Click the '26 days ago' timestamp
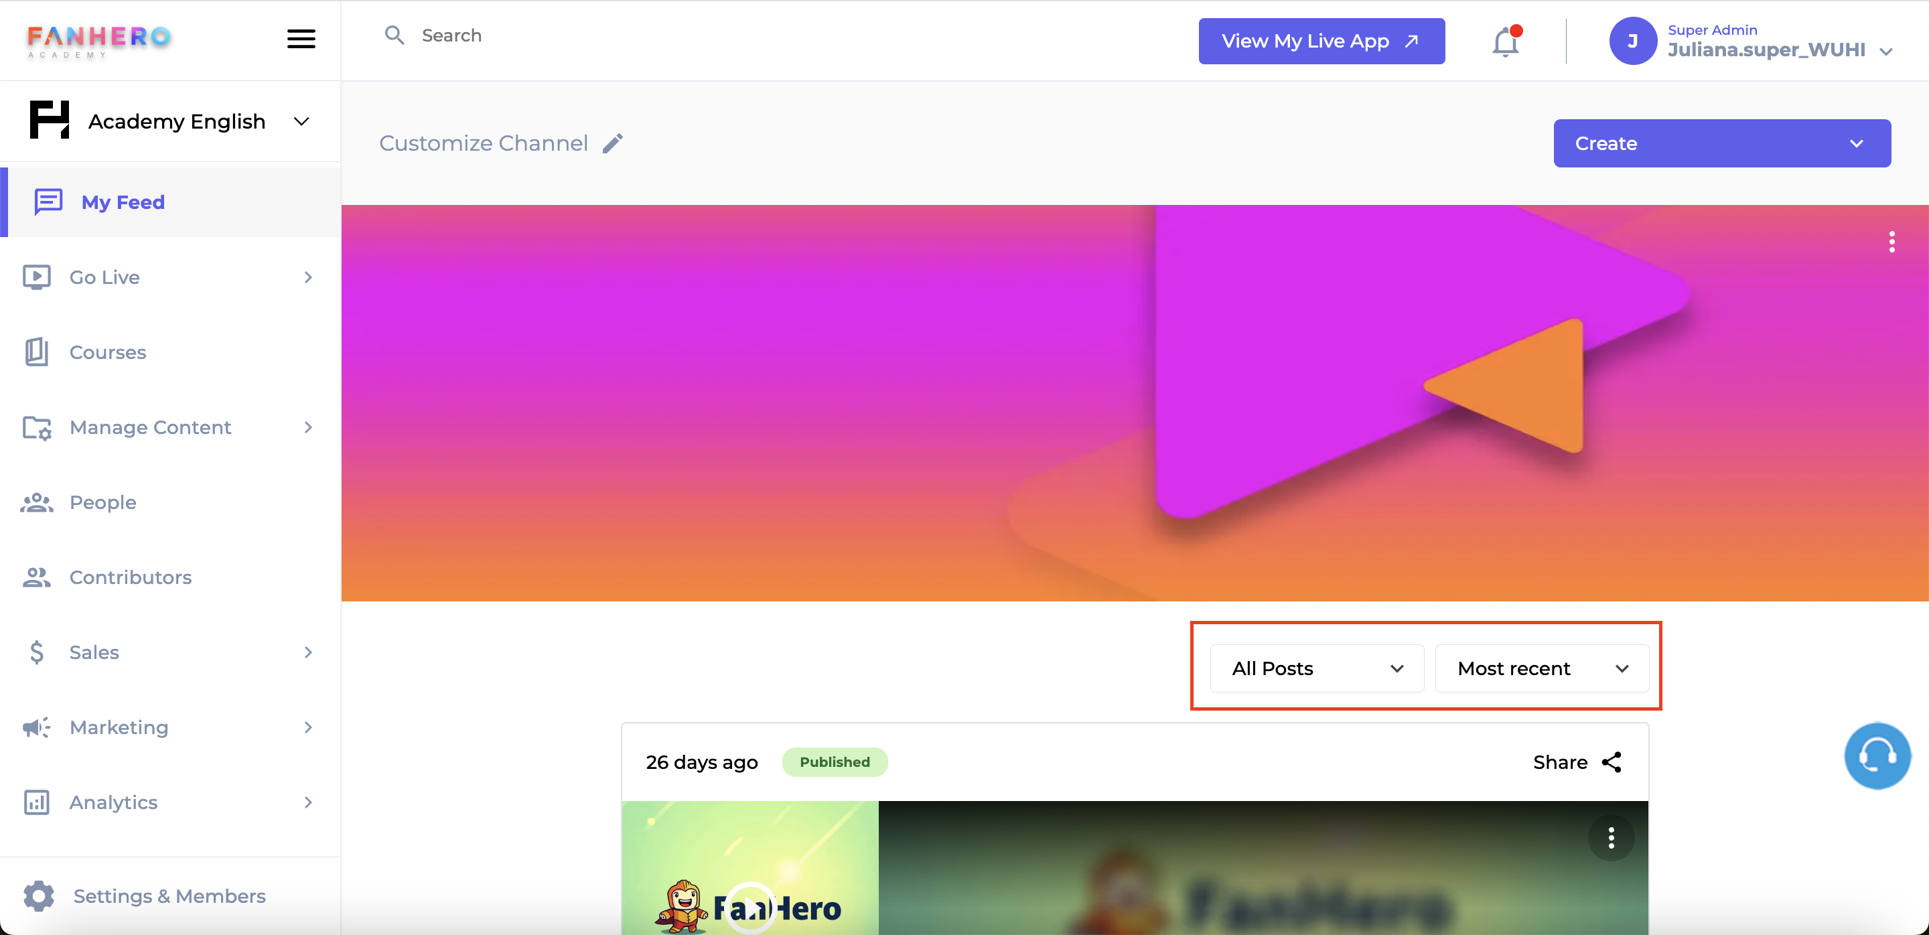The image size is (1929, 935). pyautogui.click(x=702, y=762)
